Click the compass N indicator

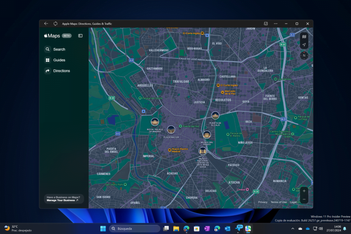[x=304, y=55]
